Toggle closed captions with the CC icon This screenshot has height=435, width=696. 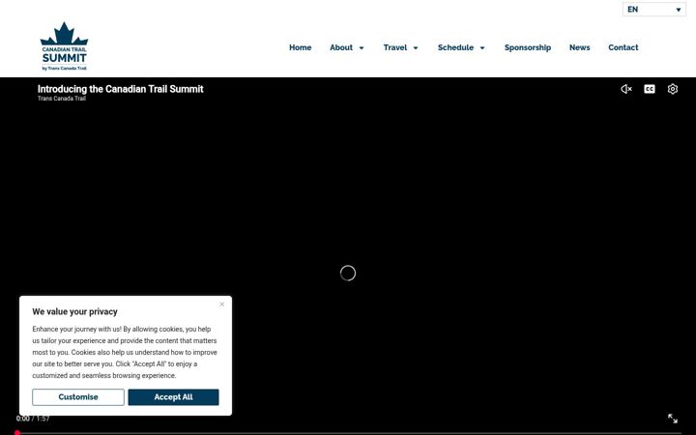tap(650, 89)
